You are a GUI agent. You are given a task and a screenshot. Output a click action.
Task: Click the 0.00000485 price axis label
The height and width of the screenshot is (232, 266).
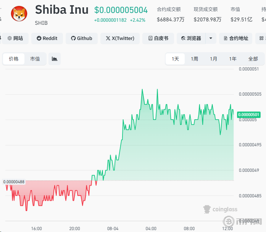[x=250, y=196]
